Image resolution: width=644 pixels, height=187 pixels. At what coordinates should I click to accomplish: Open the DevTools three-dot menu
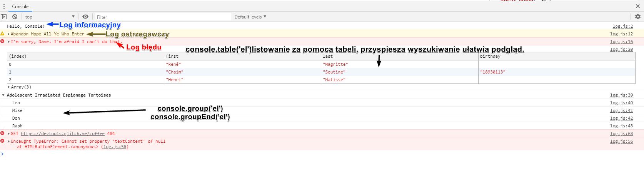[x=4, y=6]
